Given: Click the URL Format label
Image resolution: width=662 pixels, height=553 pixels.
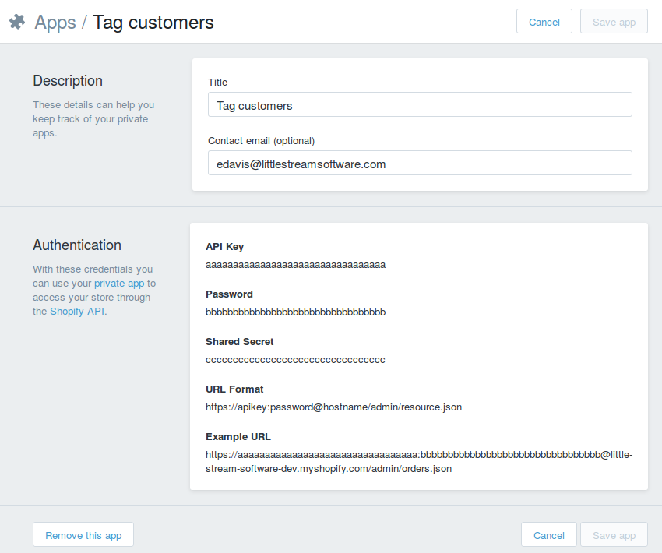Looking at the screenshot, I should (x=234, y=389).
